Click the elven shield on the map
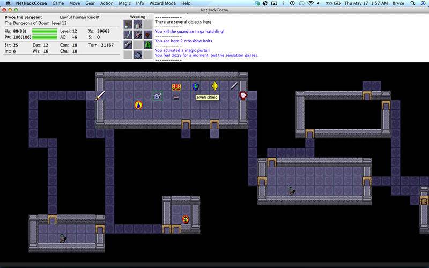 click(195, 87)
